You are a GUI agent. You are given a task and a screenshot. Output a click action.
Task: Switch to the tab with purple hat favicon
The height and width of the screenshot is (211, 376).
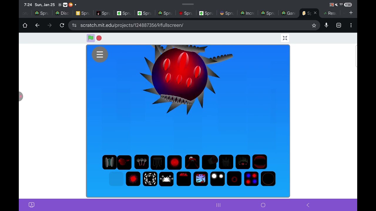click(227, 13)
